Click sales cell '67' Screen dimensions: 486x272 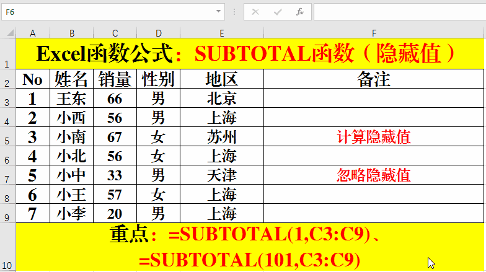coord(115,136)
